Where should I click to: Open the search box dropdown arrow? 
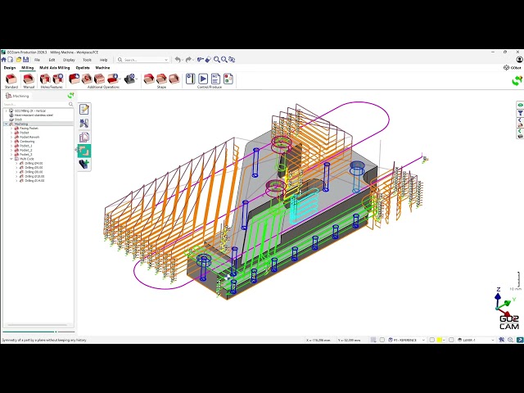pos(166,60)
